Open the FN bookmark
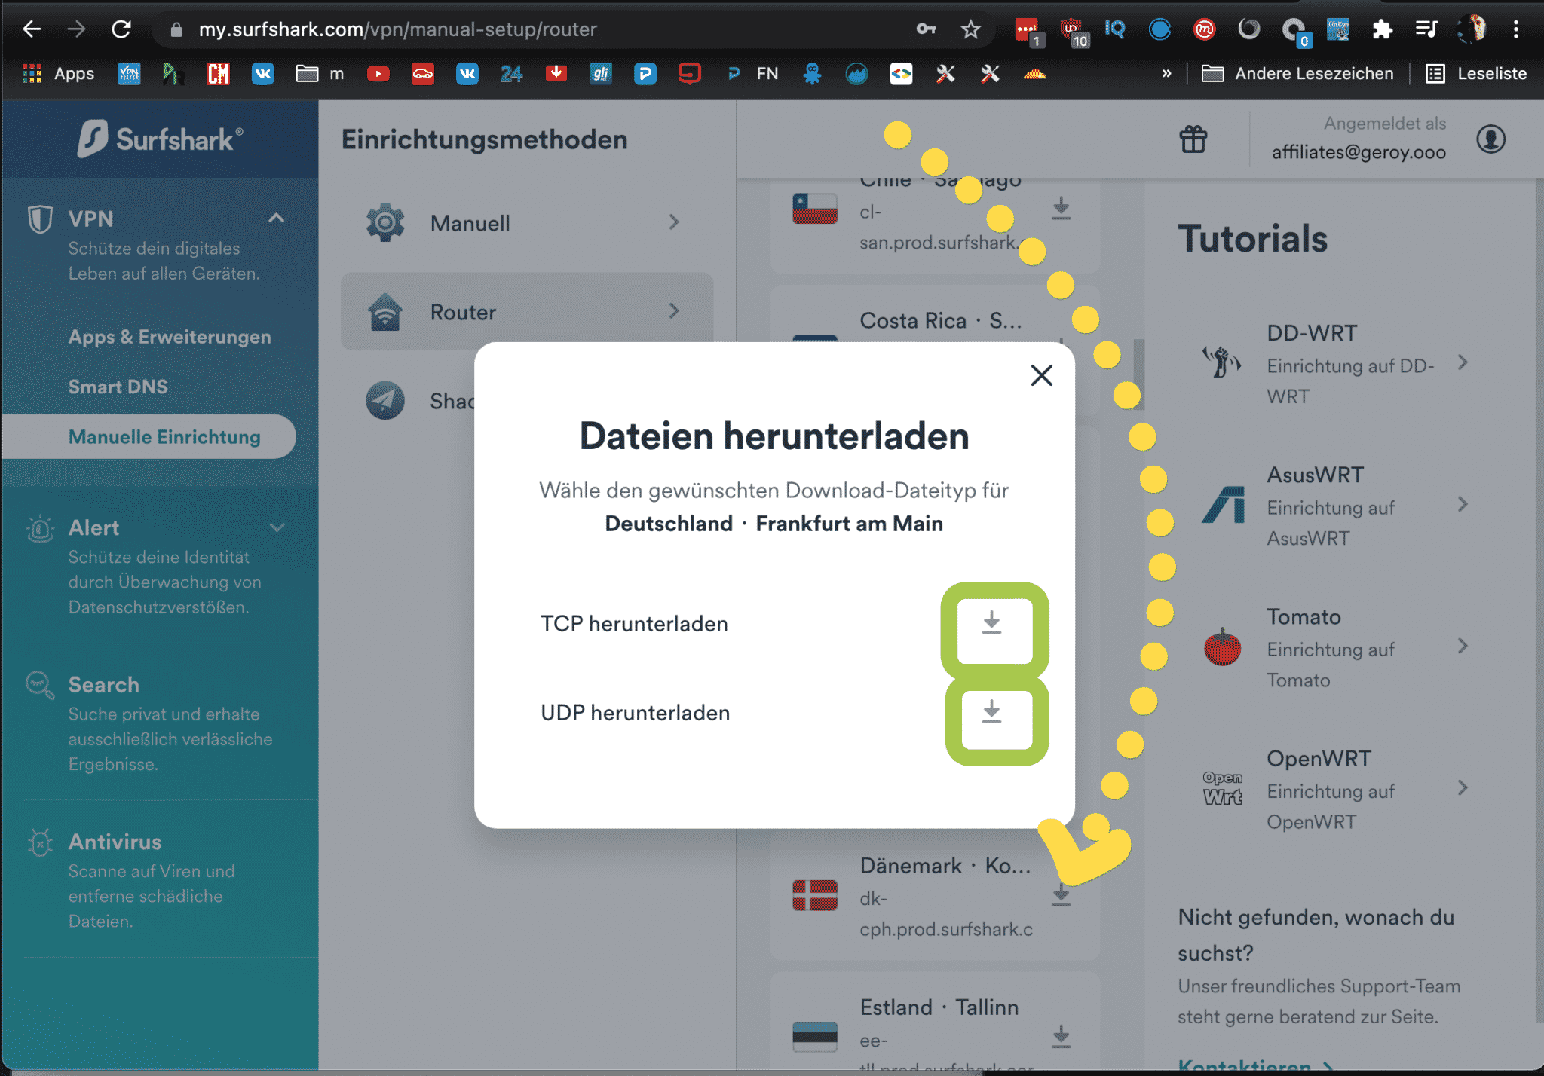The height and width of the screenshot is (1076, 1544). pos(753,73)
